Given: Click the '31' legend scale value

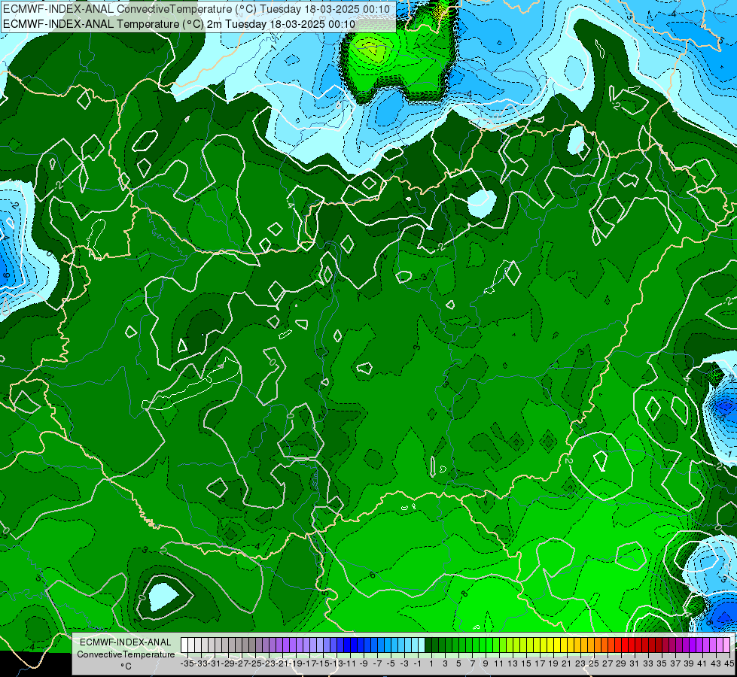Looking at the screenshot, I should [x=635, y=663].
